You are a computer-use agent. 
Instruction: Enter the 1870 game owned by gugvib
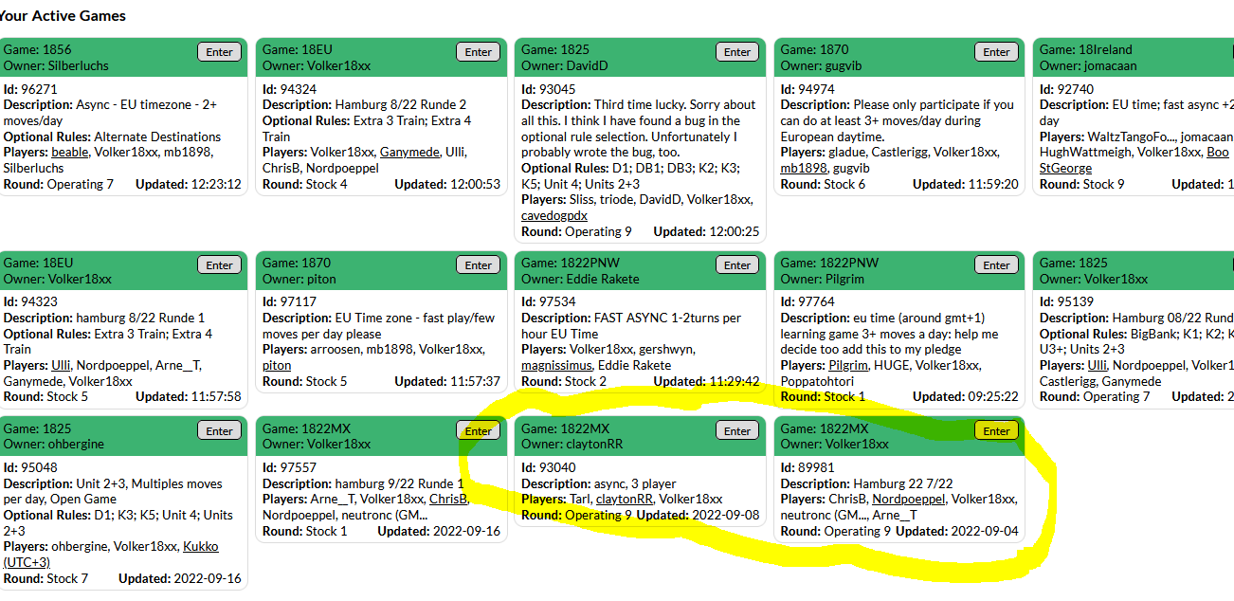pyautogui.click(x=996, y=52)
